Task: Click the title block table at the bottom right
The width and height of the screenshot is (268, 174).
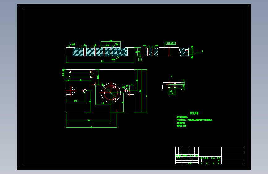Action: tap(210, 155)
